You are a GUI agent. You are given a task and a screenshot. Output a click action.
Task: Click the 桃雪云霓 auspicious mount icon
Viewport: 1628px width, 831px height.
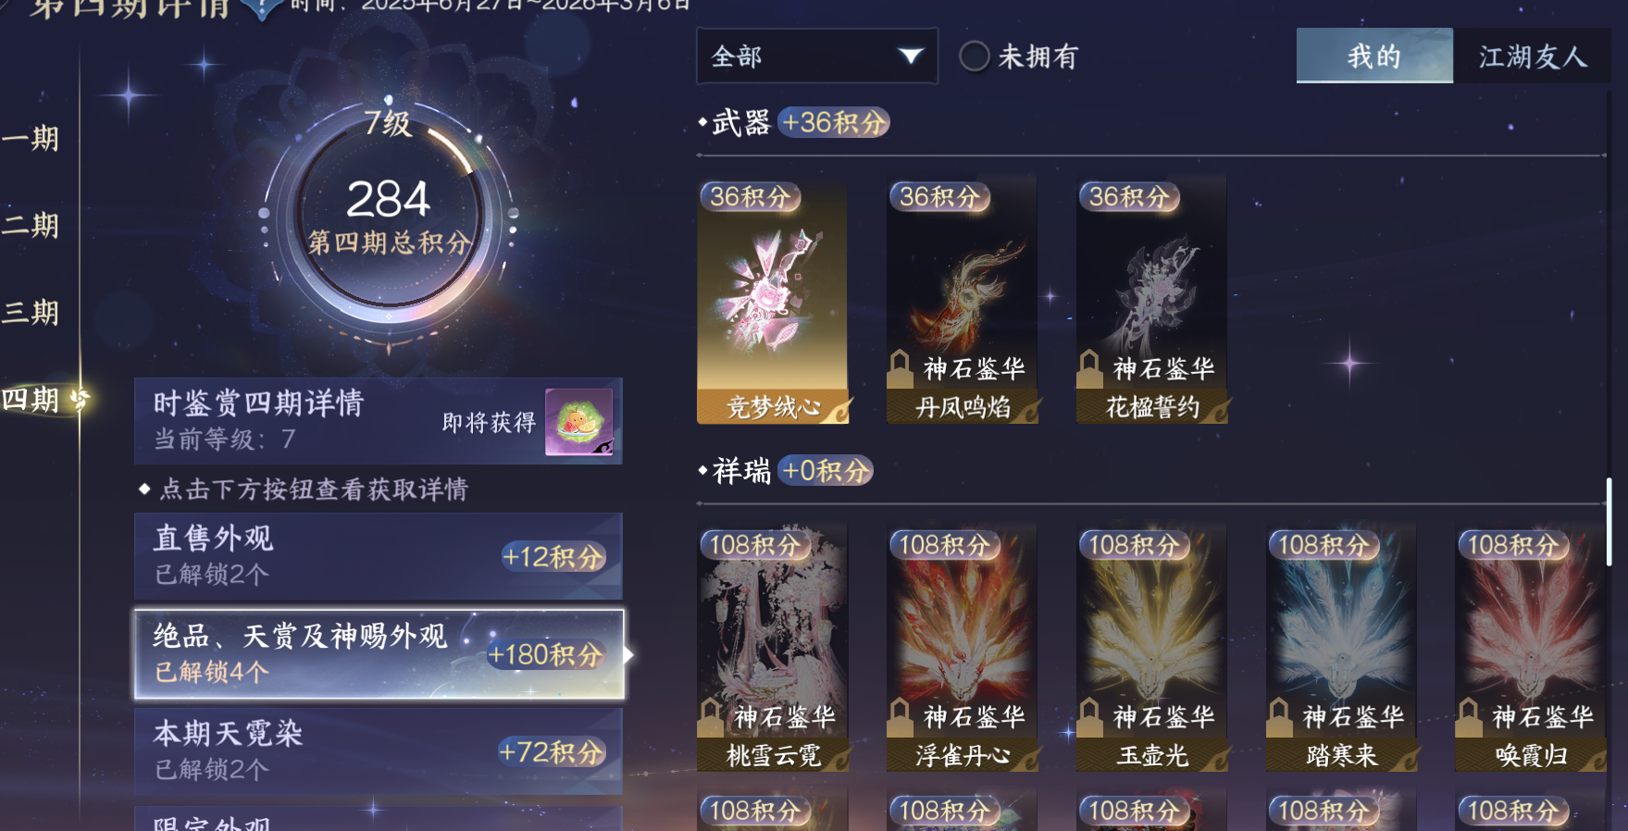point(773,648)
